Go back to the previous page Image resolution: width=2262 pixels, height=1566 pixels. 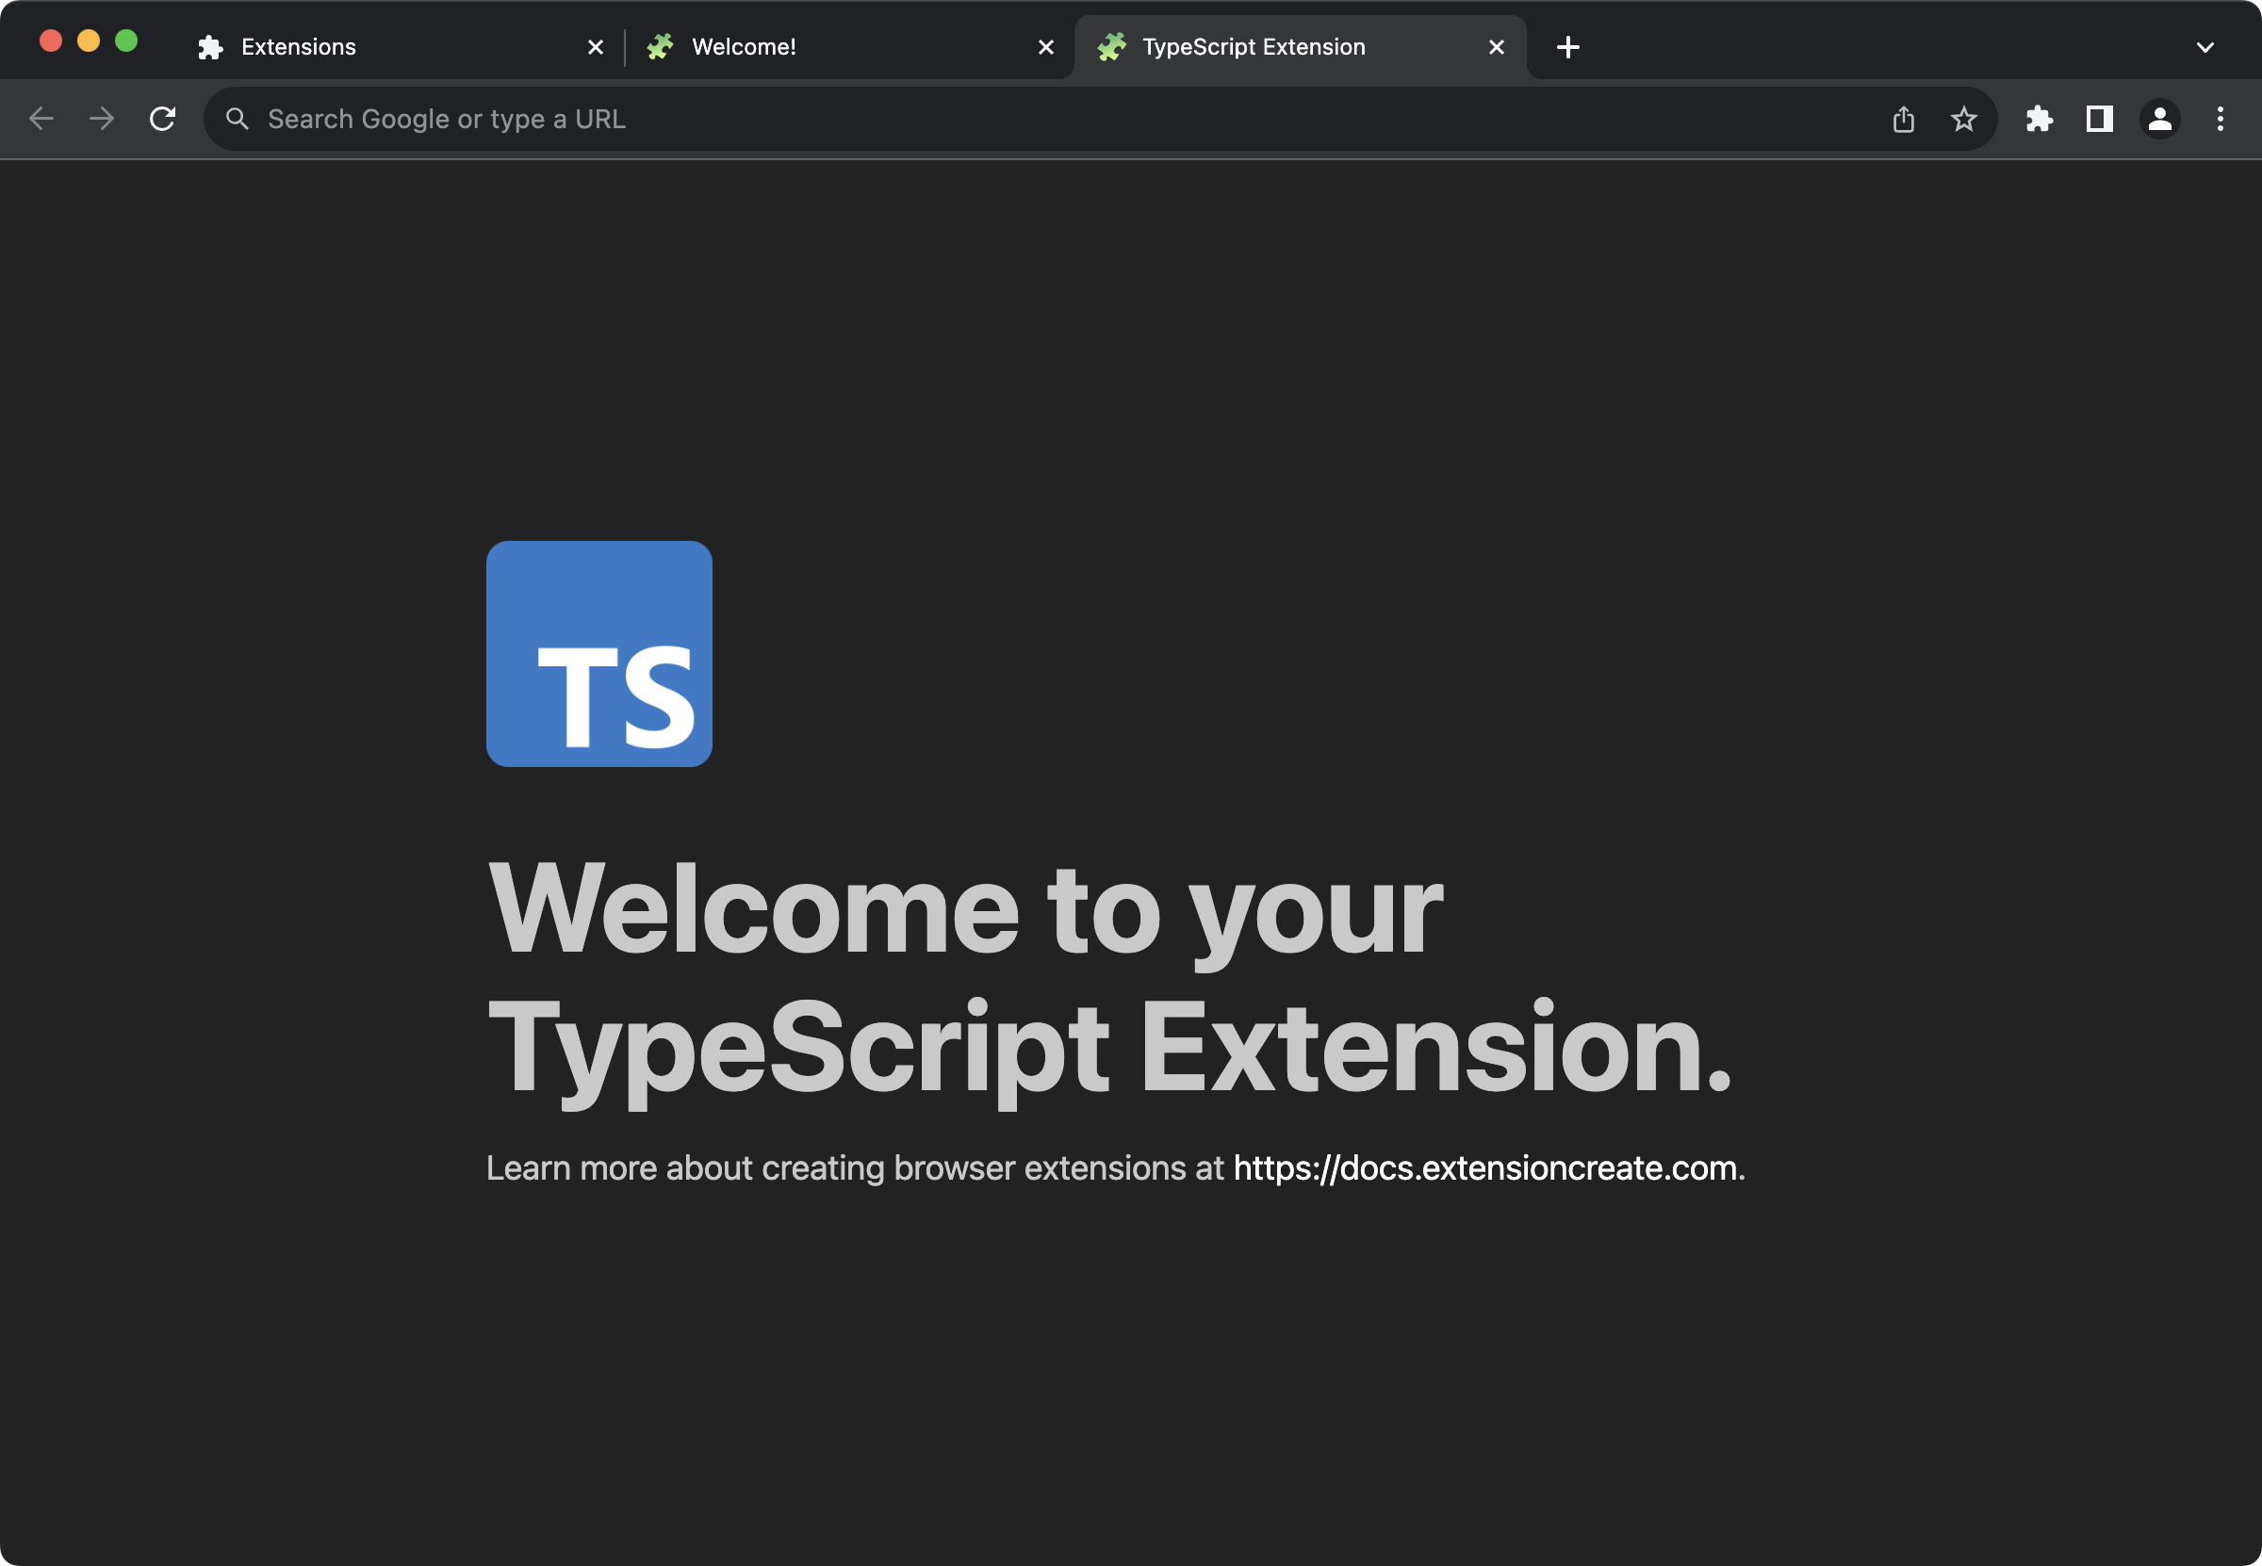coord(41,119)
